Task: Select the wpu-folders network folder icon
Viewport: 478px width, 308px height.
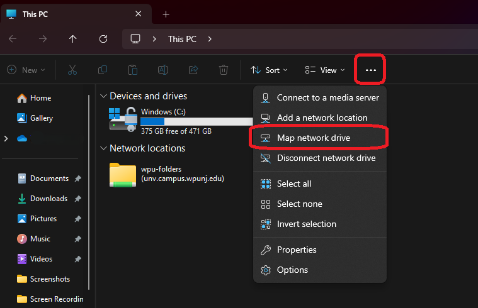Action: click(x=123, y=175)
